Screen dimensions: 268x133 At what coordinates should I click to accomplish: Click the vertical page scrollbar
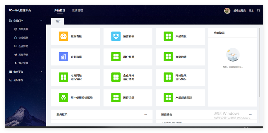pos(260,63)
